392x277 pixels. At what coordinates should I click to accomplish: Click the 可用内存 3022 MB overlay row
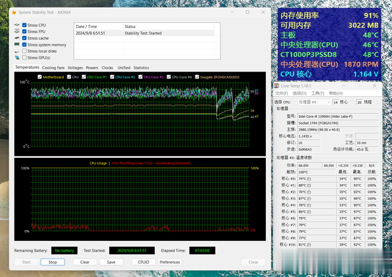(x=330, y=25)
